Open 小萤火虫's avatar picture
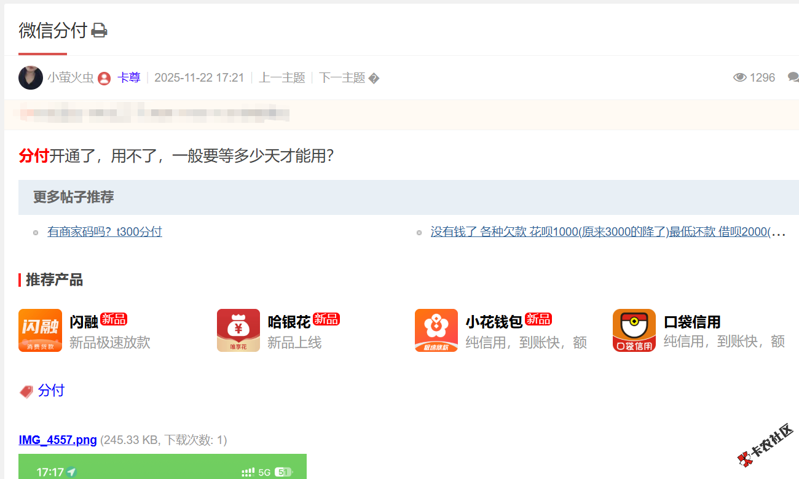The width and height of the screenshot is (799, 479). click(x=31, y=78)
